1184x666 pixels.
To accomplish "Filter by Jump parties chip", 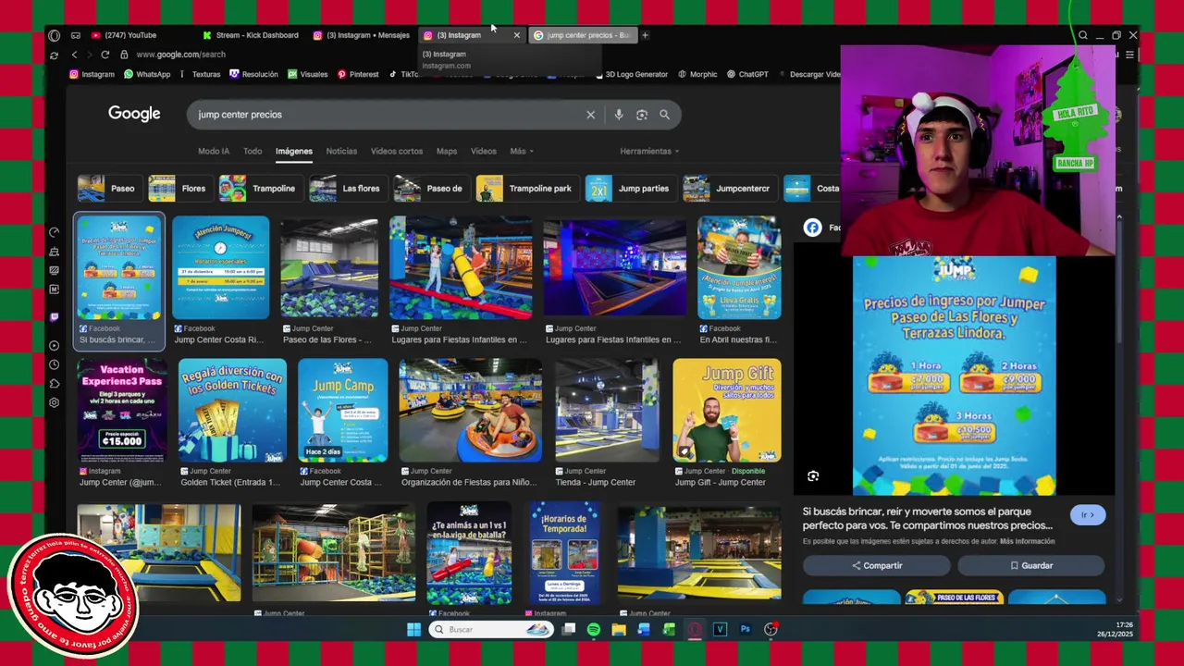I will click(x=633, y=188).
